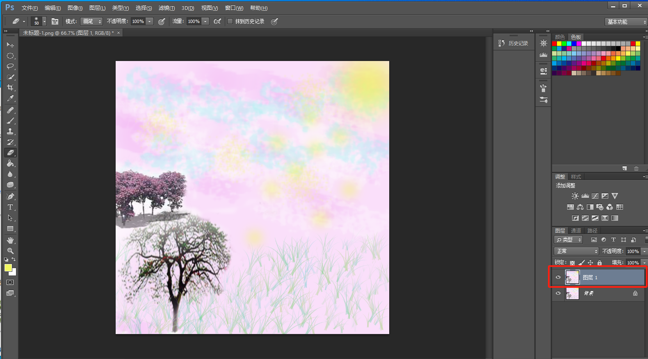
Task: Select the Eraser tool in toolbox
Action: coord(10,153)
